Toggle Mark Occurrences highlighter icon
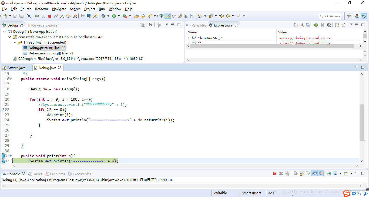 click(167, 16)
